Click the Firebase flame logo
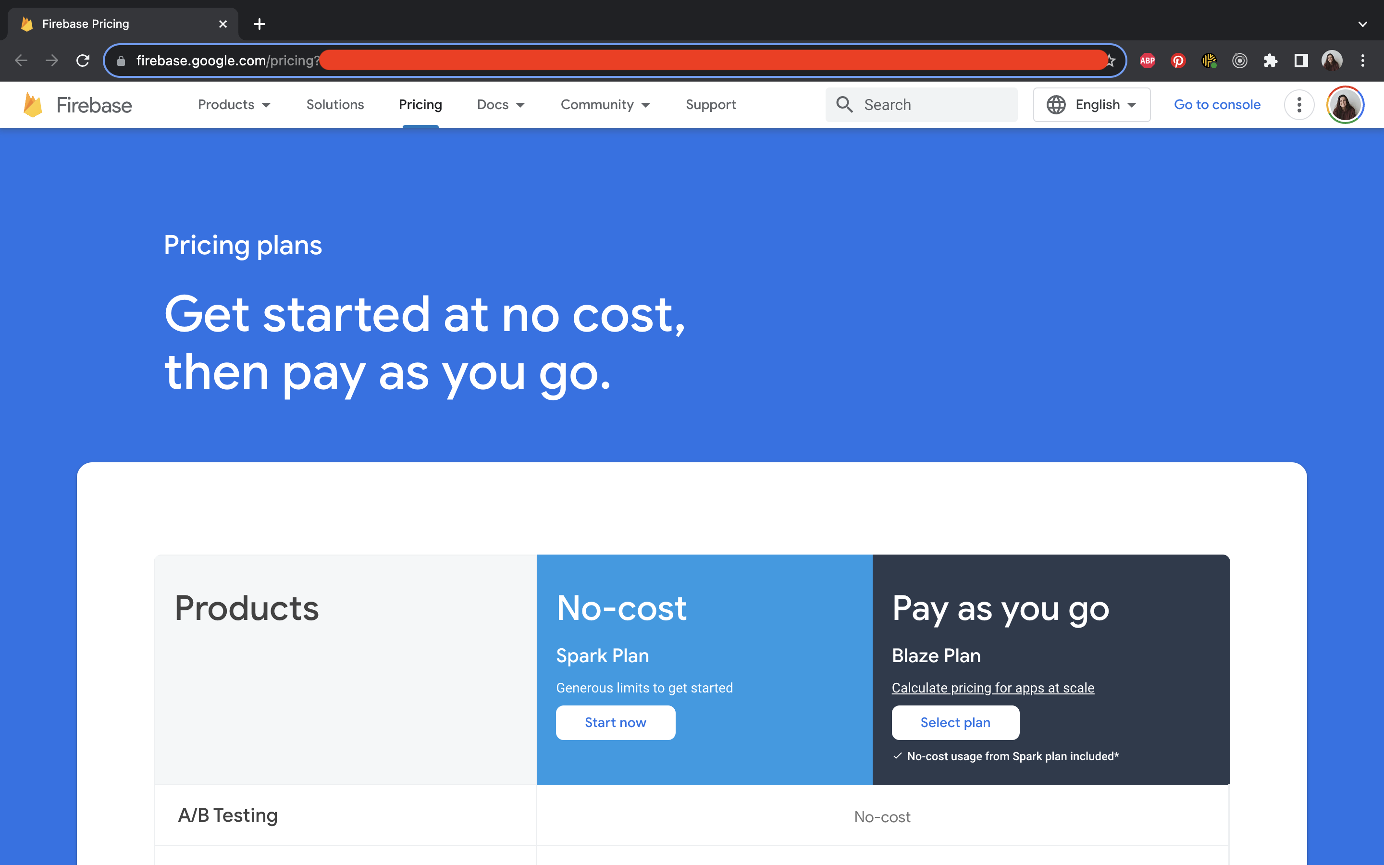This screenshot has height=865, width=1384. point(33,104)
